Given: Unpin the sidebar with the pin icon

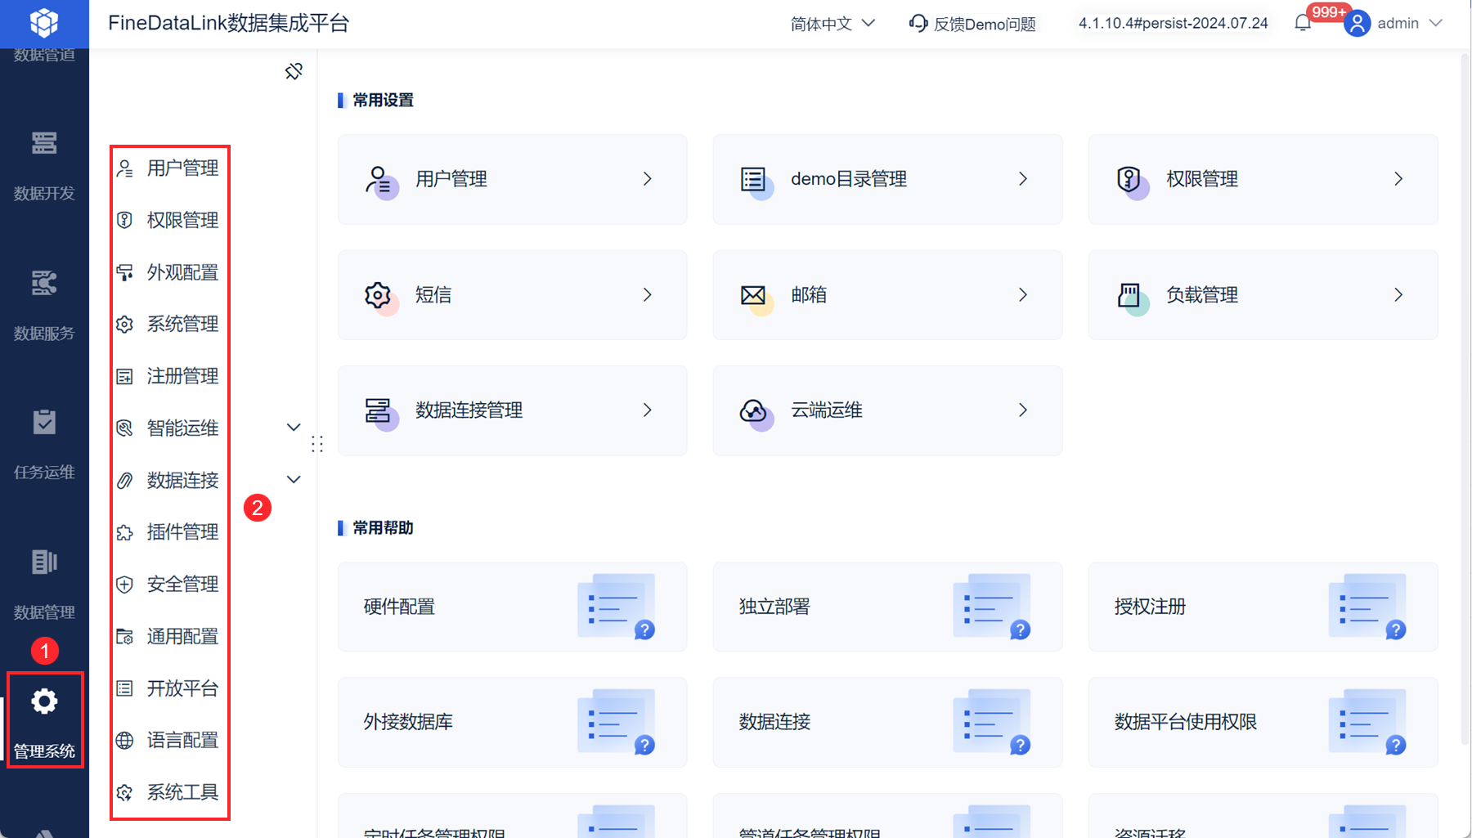Looking at the screenshot, I should coord(294,71).
